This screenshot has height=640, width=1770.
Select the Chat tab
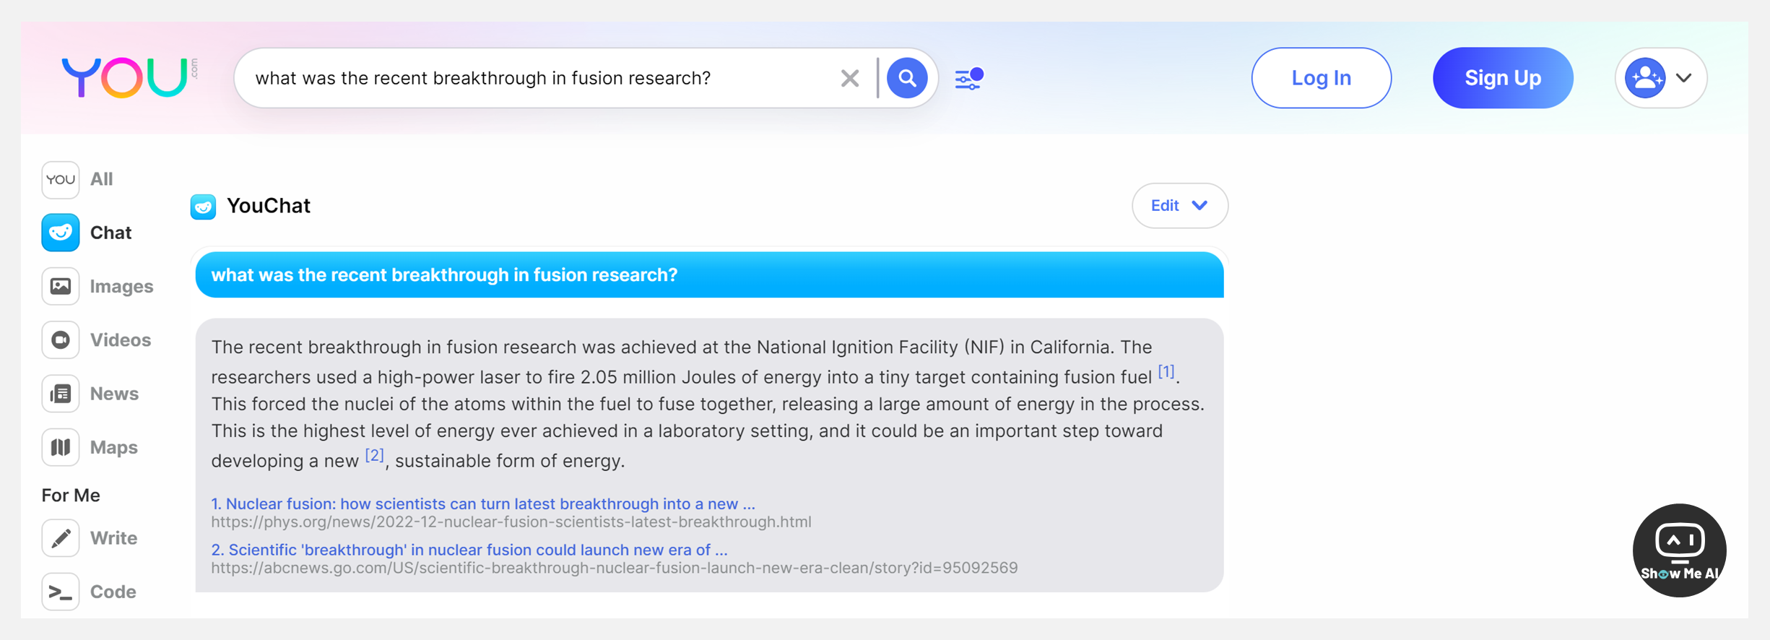(87, 233)
